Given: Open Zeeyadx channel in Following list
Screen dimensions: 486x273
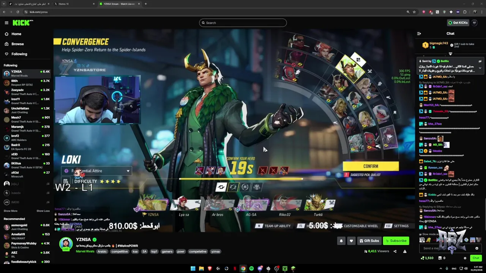Looking at the screenshot, I should 27,92.
